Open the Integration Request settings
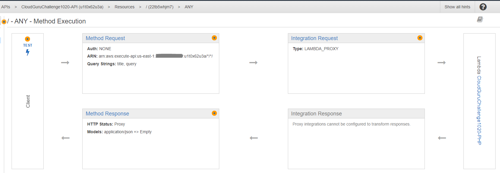Viewport: 500px width, 173px height. point(314,38)
